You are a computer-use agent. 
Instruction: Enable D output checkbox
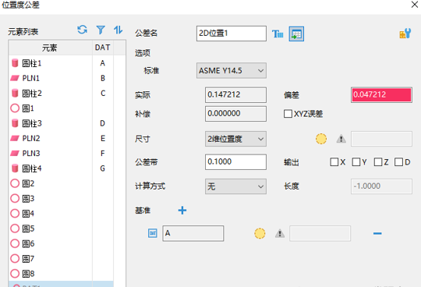398,162
